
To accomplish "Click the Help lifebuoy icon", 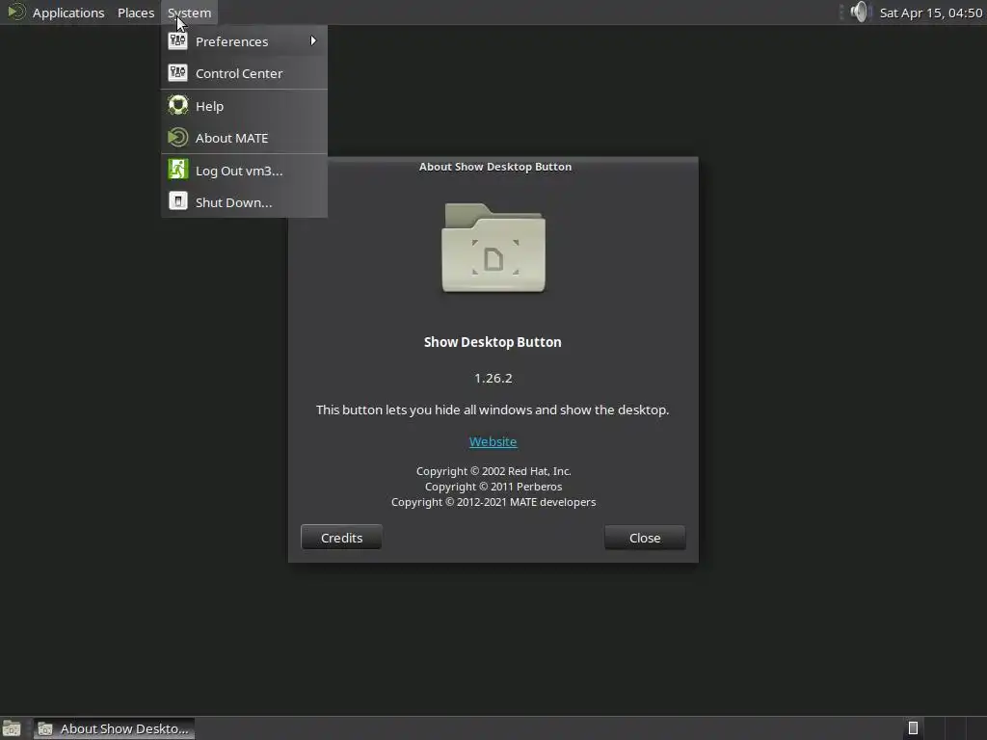I will [177, 105].
